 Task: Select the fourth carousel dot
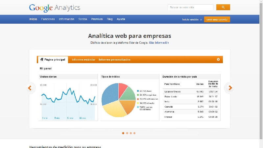(x=134, y=133)
